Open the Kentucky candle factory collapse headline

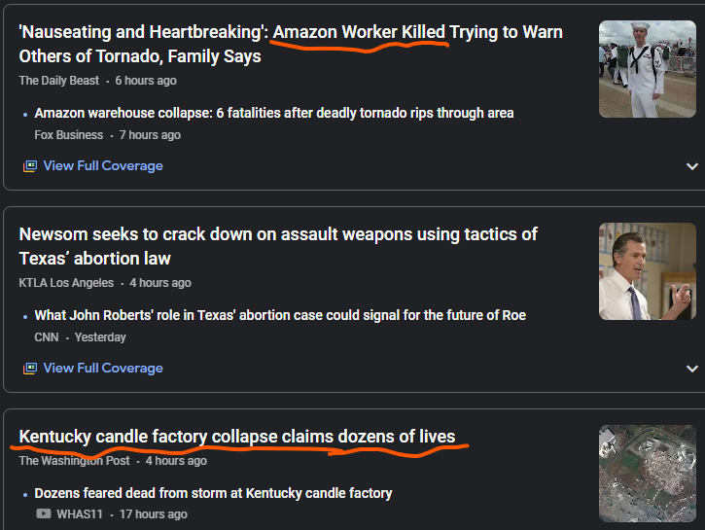(x=237, y=437)
